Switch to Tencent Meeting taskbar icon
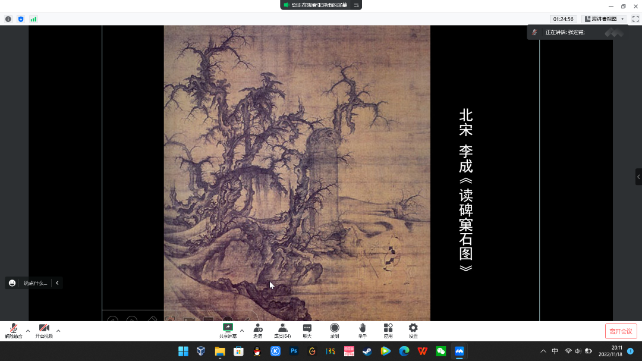 460,351
